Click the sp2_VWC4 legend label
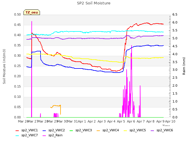 (110, 130)
